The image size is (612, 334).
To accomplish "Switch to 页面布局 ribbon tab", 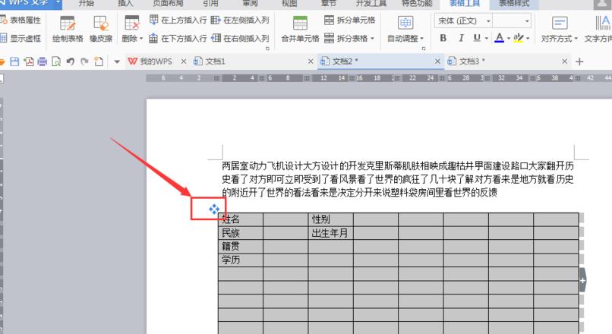I will coord(168,3).
